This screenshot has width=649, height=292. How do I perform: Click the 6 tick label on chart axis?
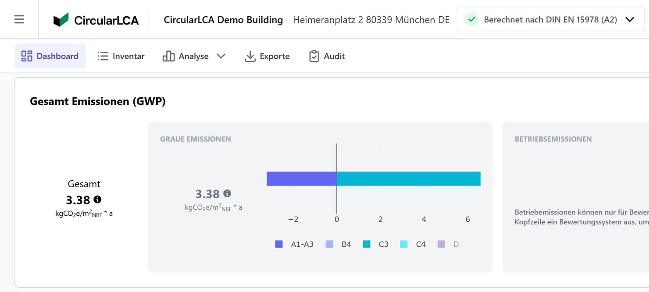[x=467, y=219]
